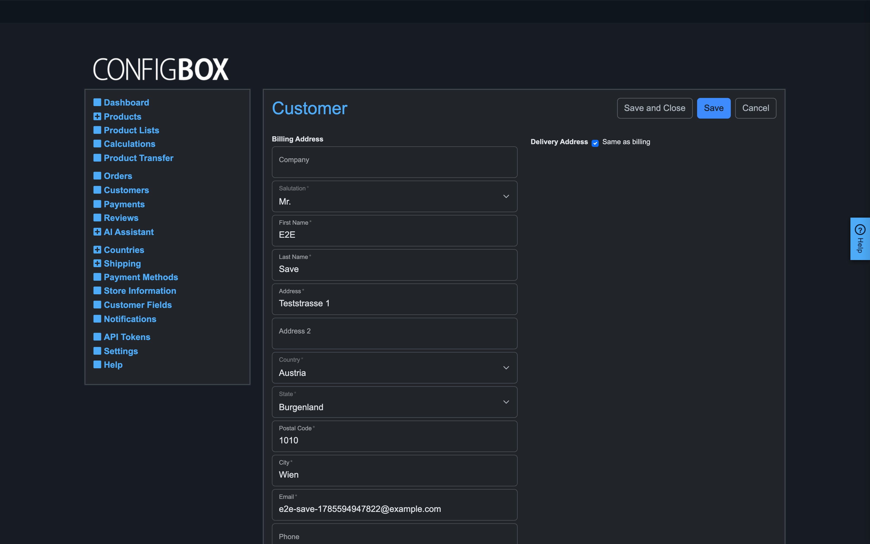Click the icon beside API Tokens
Image resolution: width=870 pixels, height=544 pixels.
point(97,337)
